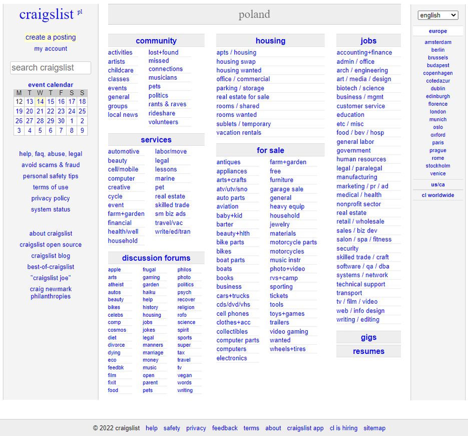The image size is (468, 436).
Task: Open avoid scams & fraud link
Action: click(x=51, y=165)
